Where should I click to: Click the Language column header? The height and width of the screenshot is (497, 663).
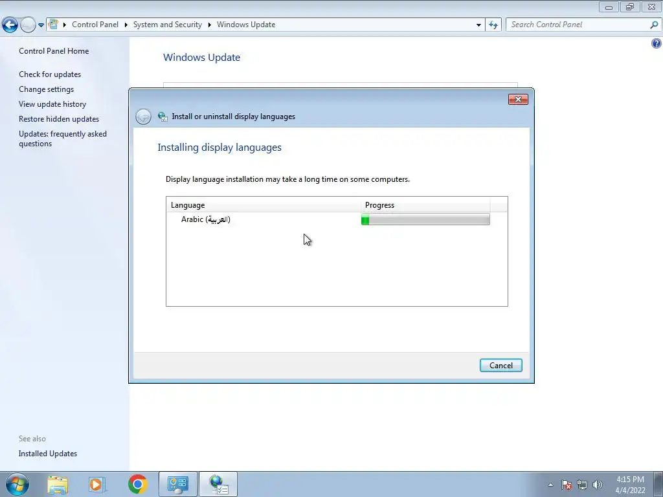[264, 205]
